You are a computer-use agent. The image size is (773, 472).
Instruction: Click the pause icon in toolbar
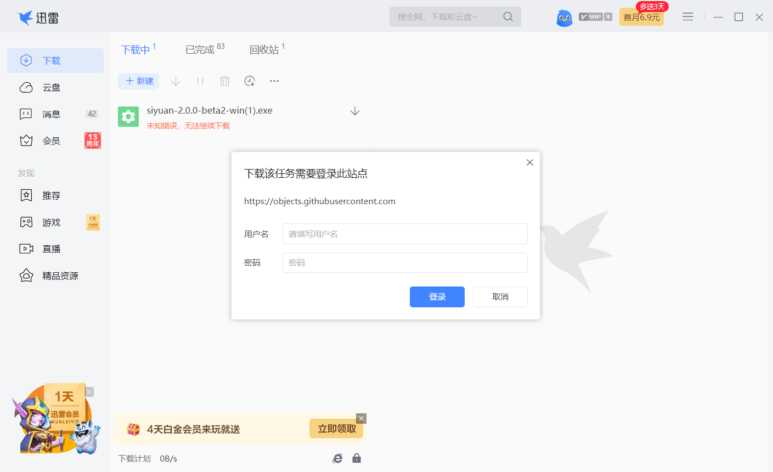200,81
